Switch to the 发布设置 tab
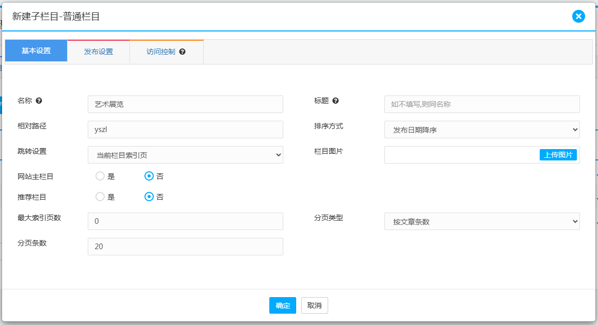Screen dimensions: 598x325 [99, 52]
